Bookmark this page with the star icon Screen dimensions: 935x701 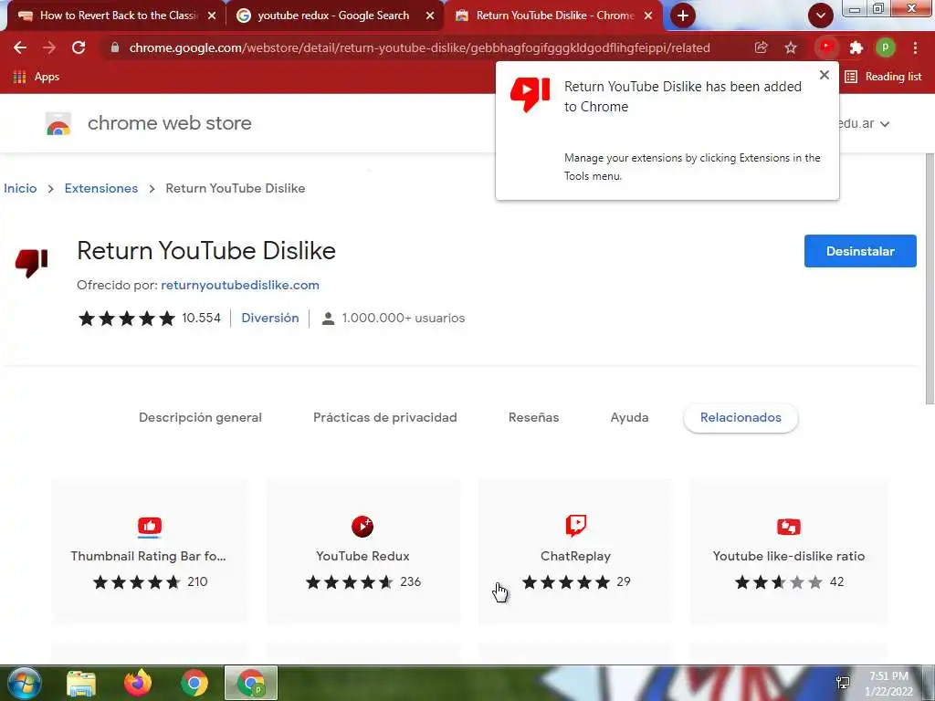tap(791, 47)
